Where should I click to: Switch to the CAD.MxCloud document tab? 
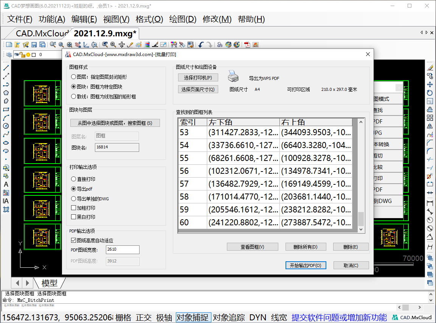42,33
